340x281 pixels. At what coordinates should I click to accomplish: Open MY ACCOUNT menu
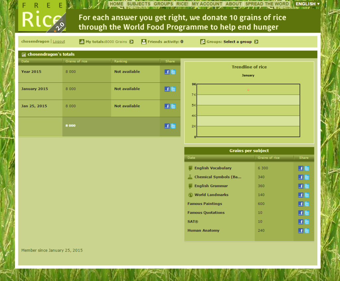207,4
